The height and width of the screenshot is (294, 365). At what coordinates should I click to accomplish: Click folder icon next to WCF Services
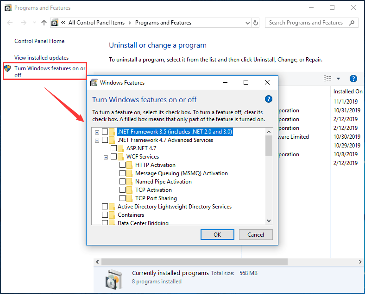tap(120, 157)
